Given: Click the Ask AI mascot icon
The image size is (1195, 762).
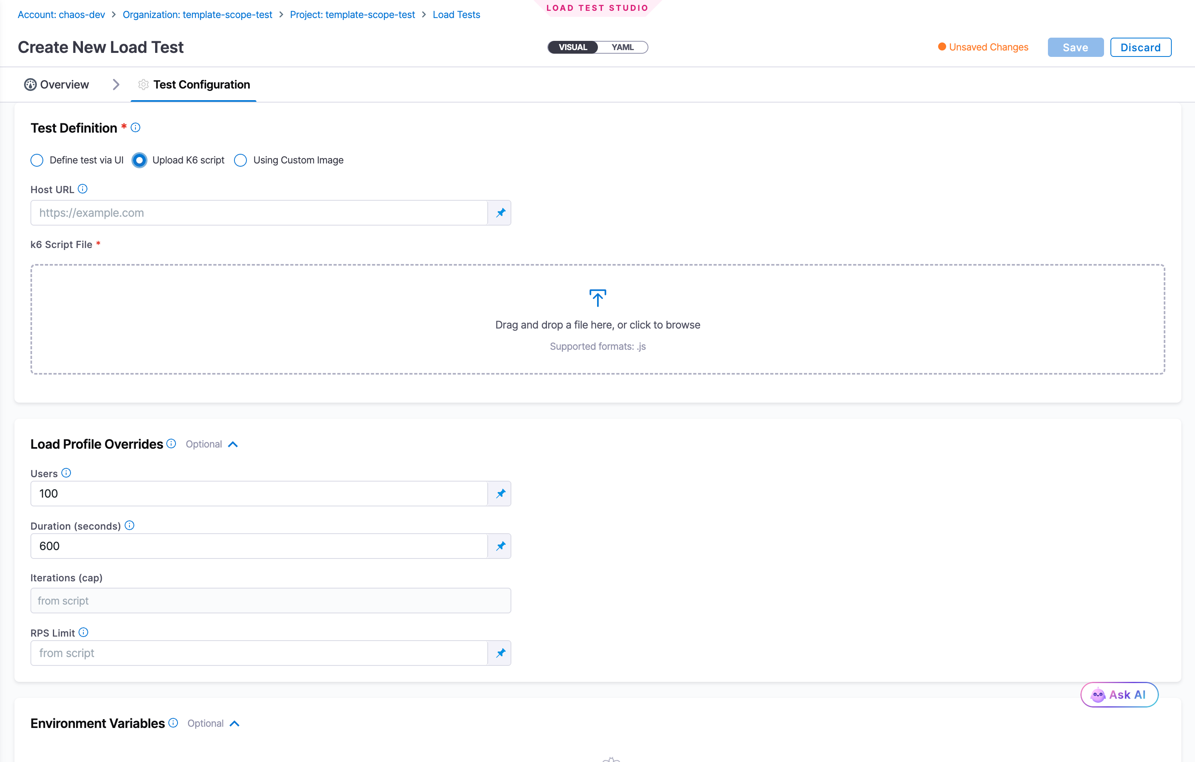Looking at the screenshot, I should [1098, 695].
